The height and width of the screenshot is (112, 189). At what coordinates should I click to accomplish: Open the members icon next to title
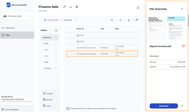tap(71, 7)
